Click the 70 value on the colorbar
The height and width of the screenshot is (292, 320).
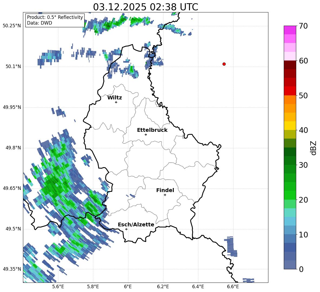[303, 26]
